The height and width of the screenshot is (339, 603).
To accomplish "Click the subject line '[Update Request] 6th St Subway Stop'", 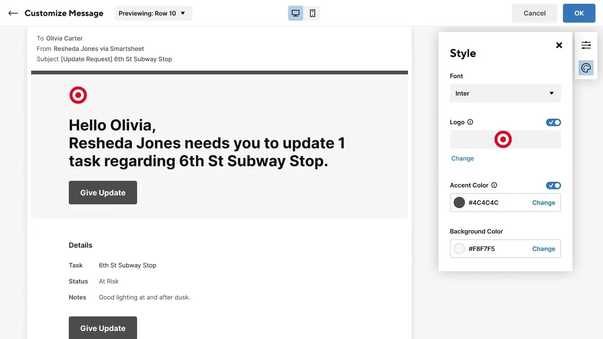I will (116, 59).
